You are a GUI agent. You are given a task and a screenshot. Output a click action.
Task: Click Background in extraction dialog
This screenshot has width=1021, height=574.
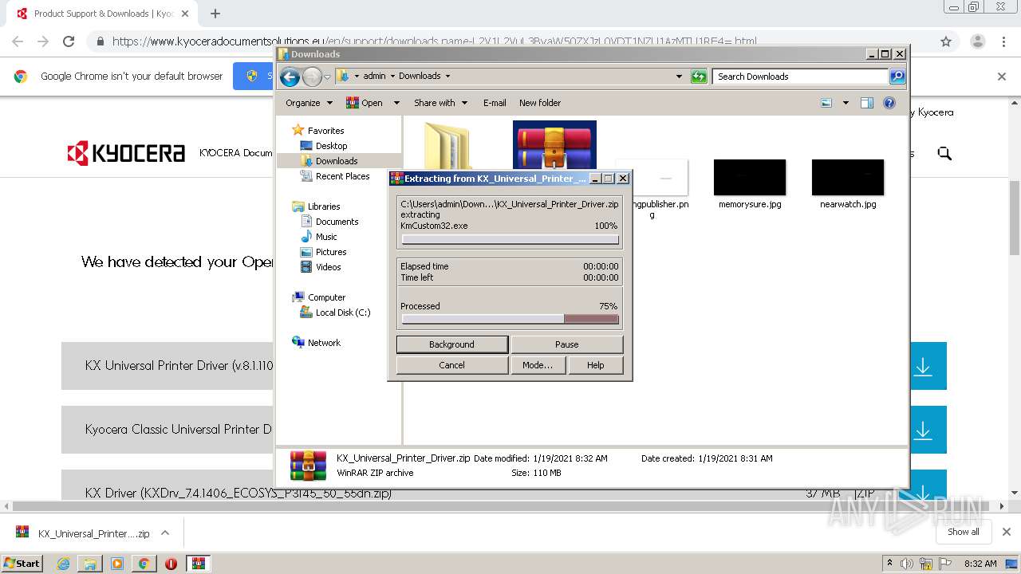click(451, 344)
